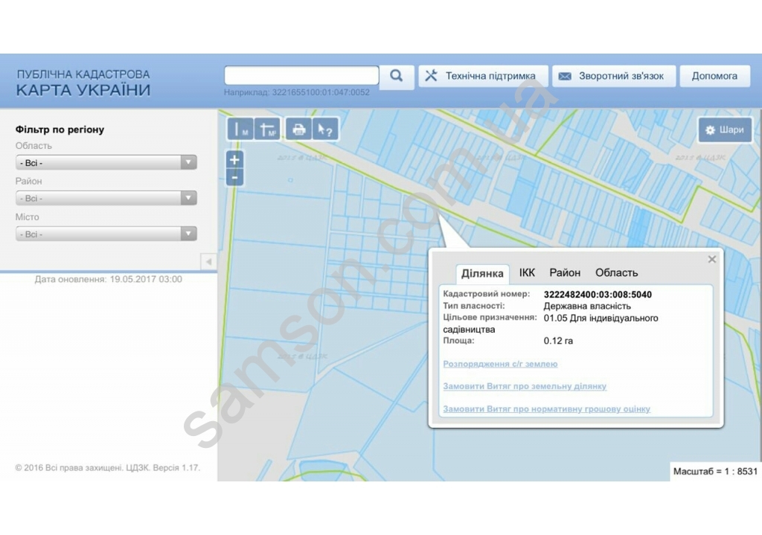Click Замовити Витяг про нормативну грошову оцінку

click(546, 409)
